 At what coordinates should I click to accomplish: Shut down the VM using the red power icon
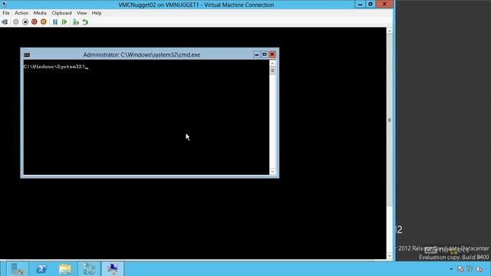(34, 22)
